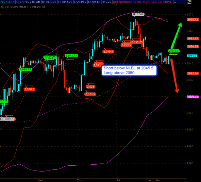This screenshot has width=201, height=182.
Task: Click the Sun label on time axis
Action: [148, 180]
